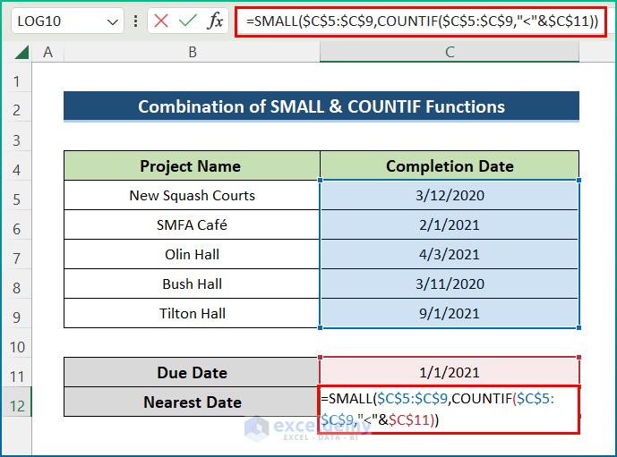
Task: Select the due date value 1/1/2021
Action: pos(450,372)
